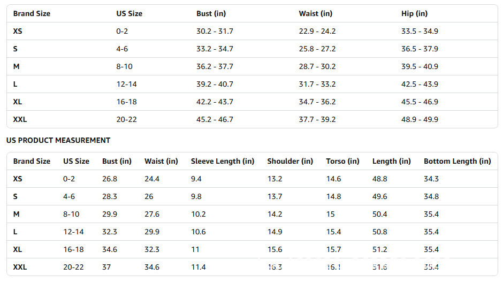Click the XS hip range 33.5 - 34.9
Screen dimensions: 503x283
(420, 32)
